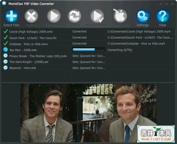Viewport: 177px width, 144px height.
Task: Click output path C:\Converted\Coldplay - Viva La Vida.mp4
Action: 136,44
